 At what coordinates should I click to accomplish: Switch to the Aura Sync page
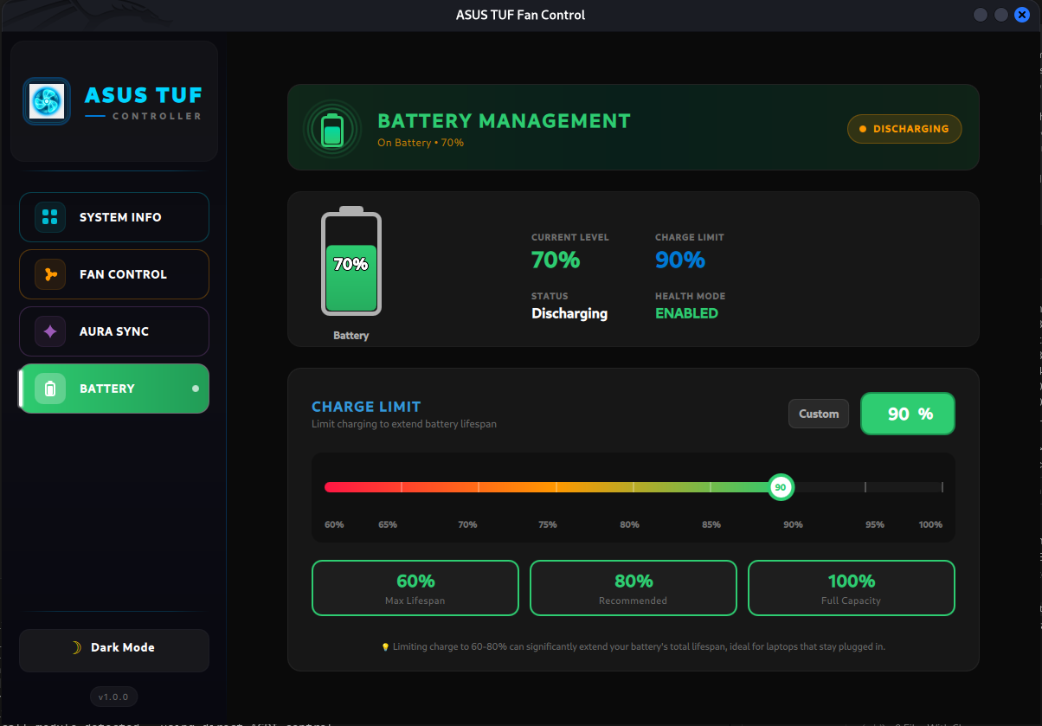click(114, 331)
